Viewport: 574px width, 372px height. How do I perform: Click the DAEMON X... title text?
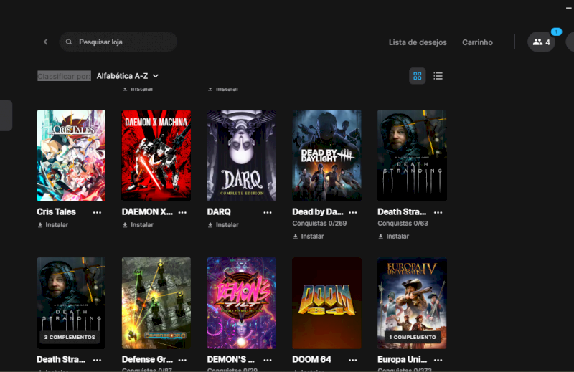click(x=147, y=211)
